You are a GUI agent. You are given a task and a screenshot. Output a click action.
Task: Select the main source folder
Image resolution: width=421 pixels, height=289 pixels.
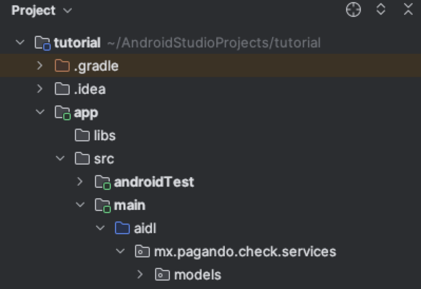click(129, 205)
